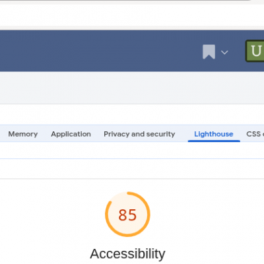
Task: Open the partially visible CSS tab
Action: pos(255,134)
